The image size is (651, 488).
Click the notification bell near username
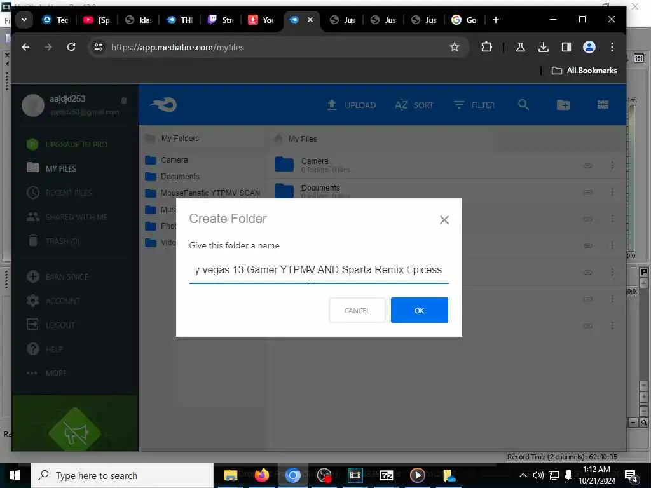click(x=124, y=100)
